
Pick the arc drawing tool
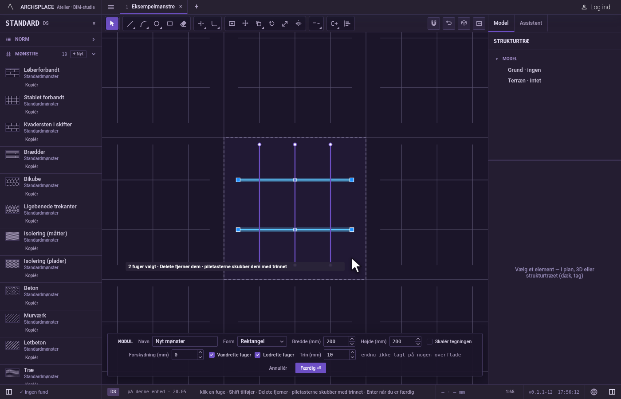click(x=143, y=23)
